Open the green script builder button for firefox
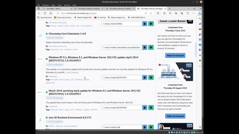 coord(151,24)
